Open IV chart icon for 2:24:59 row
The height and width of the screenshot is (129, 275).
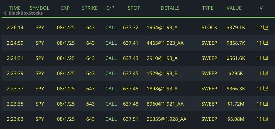click(266, 43)
